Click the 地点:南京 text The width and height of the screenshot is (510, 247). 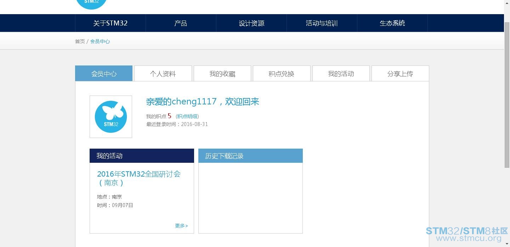(x=109, y=197)
